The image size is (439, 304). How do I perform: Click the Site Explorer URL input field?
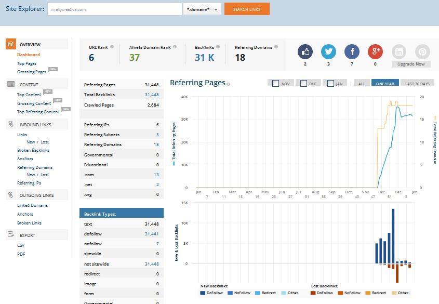[114, 9]
